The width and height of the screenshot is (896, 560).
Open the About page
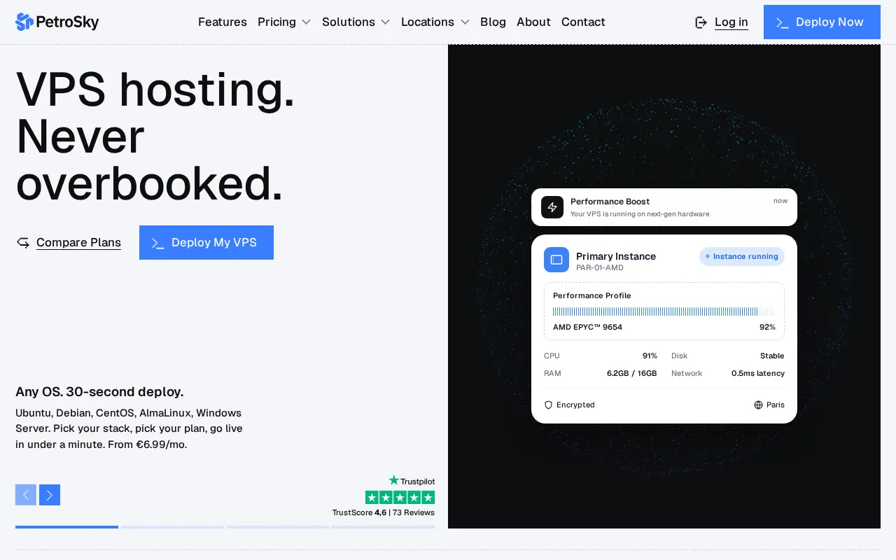coord(533,22)
